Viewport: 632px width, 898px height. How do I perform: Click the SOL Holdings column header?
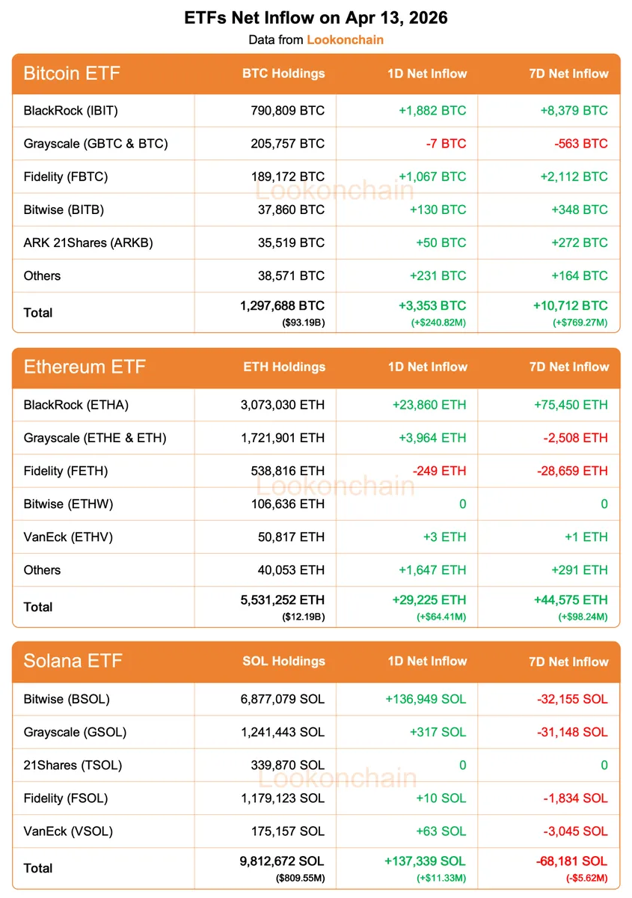coord(283,661)
